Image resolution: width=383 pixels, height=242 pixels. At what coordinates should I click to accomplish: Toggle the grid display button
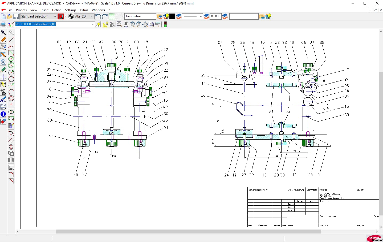pos(115,16)
